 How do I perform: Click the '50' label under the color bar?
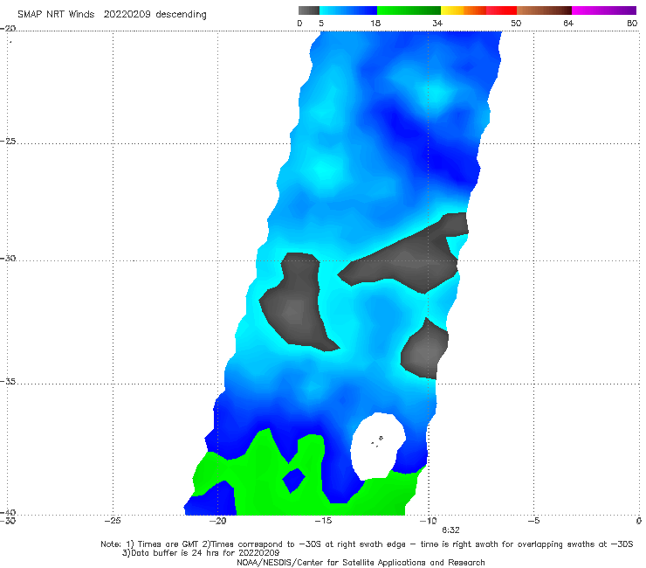click(516, 24)
